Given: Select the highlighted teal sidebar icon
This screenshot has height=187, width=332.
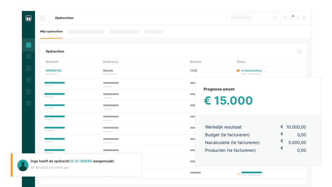Looking at the screenshot, I should coord(29,45).
